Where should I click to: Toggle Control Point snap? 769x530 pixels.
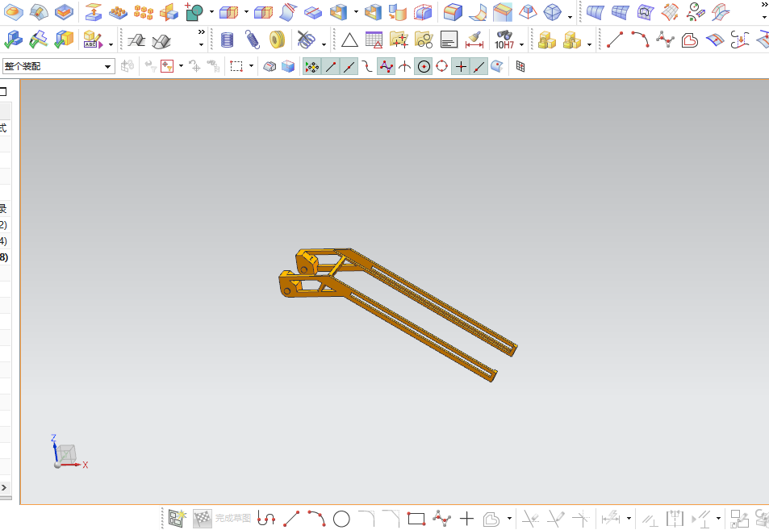click(x=367, y=66)
